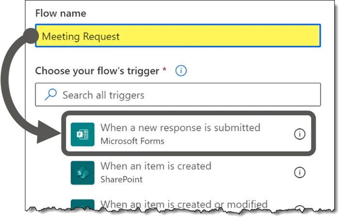The width and height of the screenshot is (339, 217).
Task: Click the SharePoint icon beside item created
Action: (x=82, y=172)
